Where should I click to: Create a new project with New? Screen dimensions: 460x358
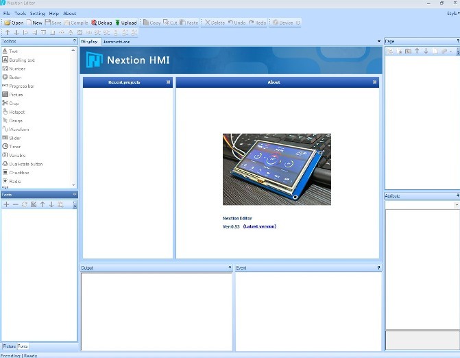click(x=34, y=23)
